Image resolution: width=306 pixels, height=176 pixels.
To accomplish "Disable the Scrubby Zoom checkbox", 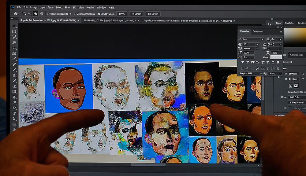I will 99,14.
